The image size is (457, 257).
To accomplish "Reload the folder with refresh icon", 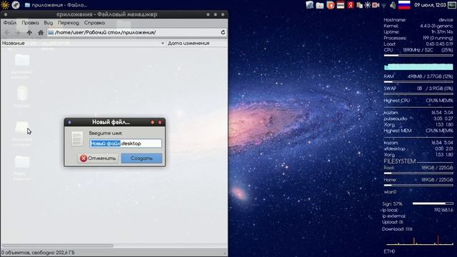I will click(x=223, y=32).
